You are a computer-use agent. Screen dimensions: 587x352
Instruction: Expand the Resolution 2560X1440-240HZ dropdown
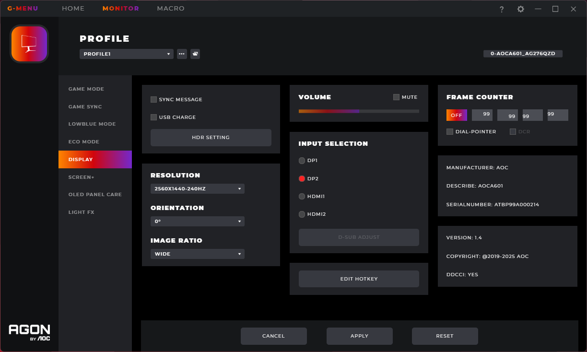[198, 189]
